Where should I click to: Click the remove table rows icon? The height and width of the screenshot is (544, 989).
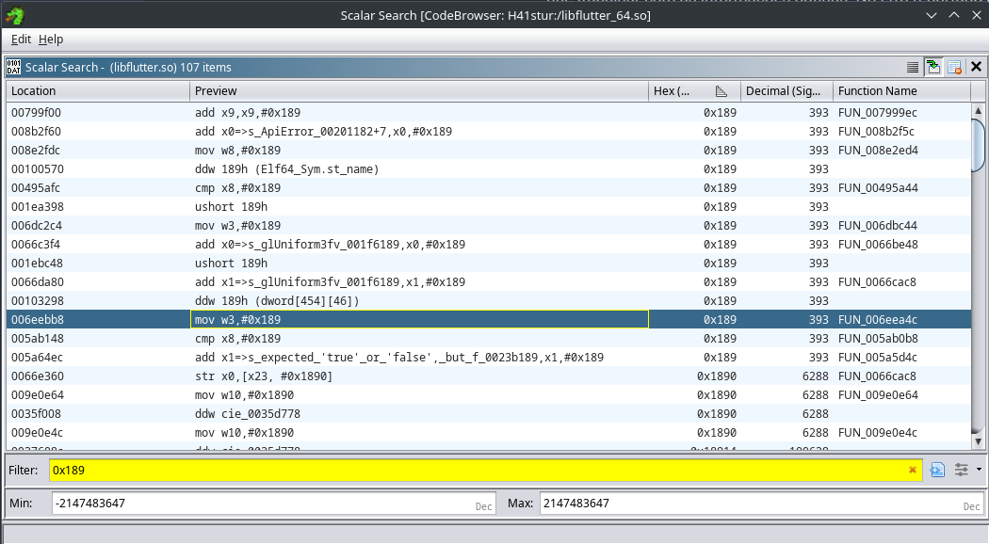tap(954, 67)
